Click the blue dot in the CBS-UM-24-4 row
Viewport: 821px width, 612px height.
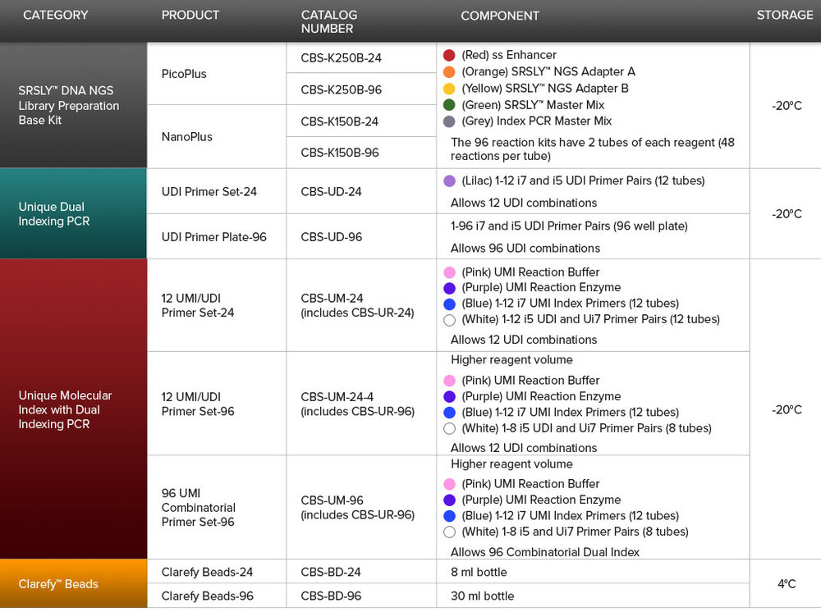(449, 412)
